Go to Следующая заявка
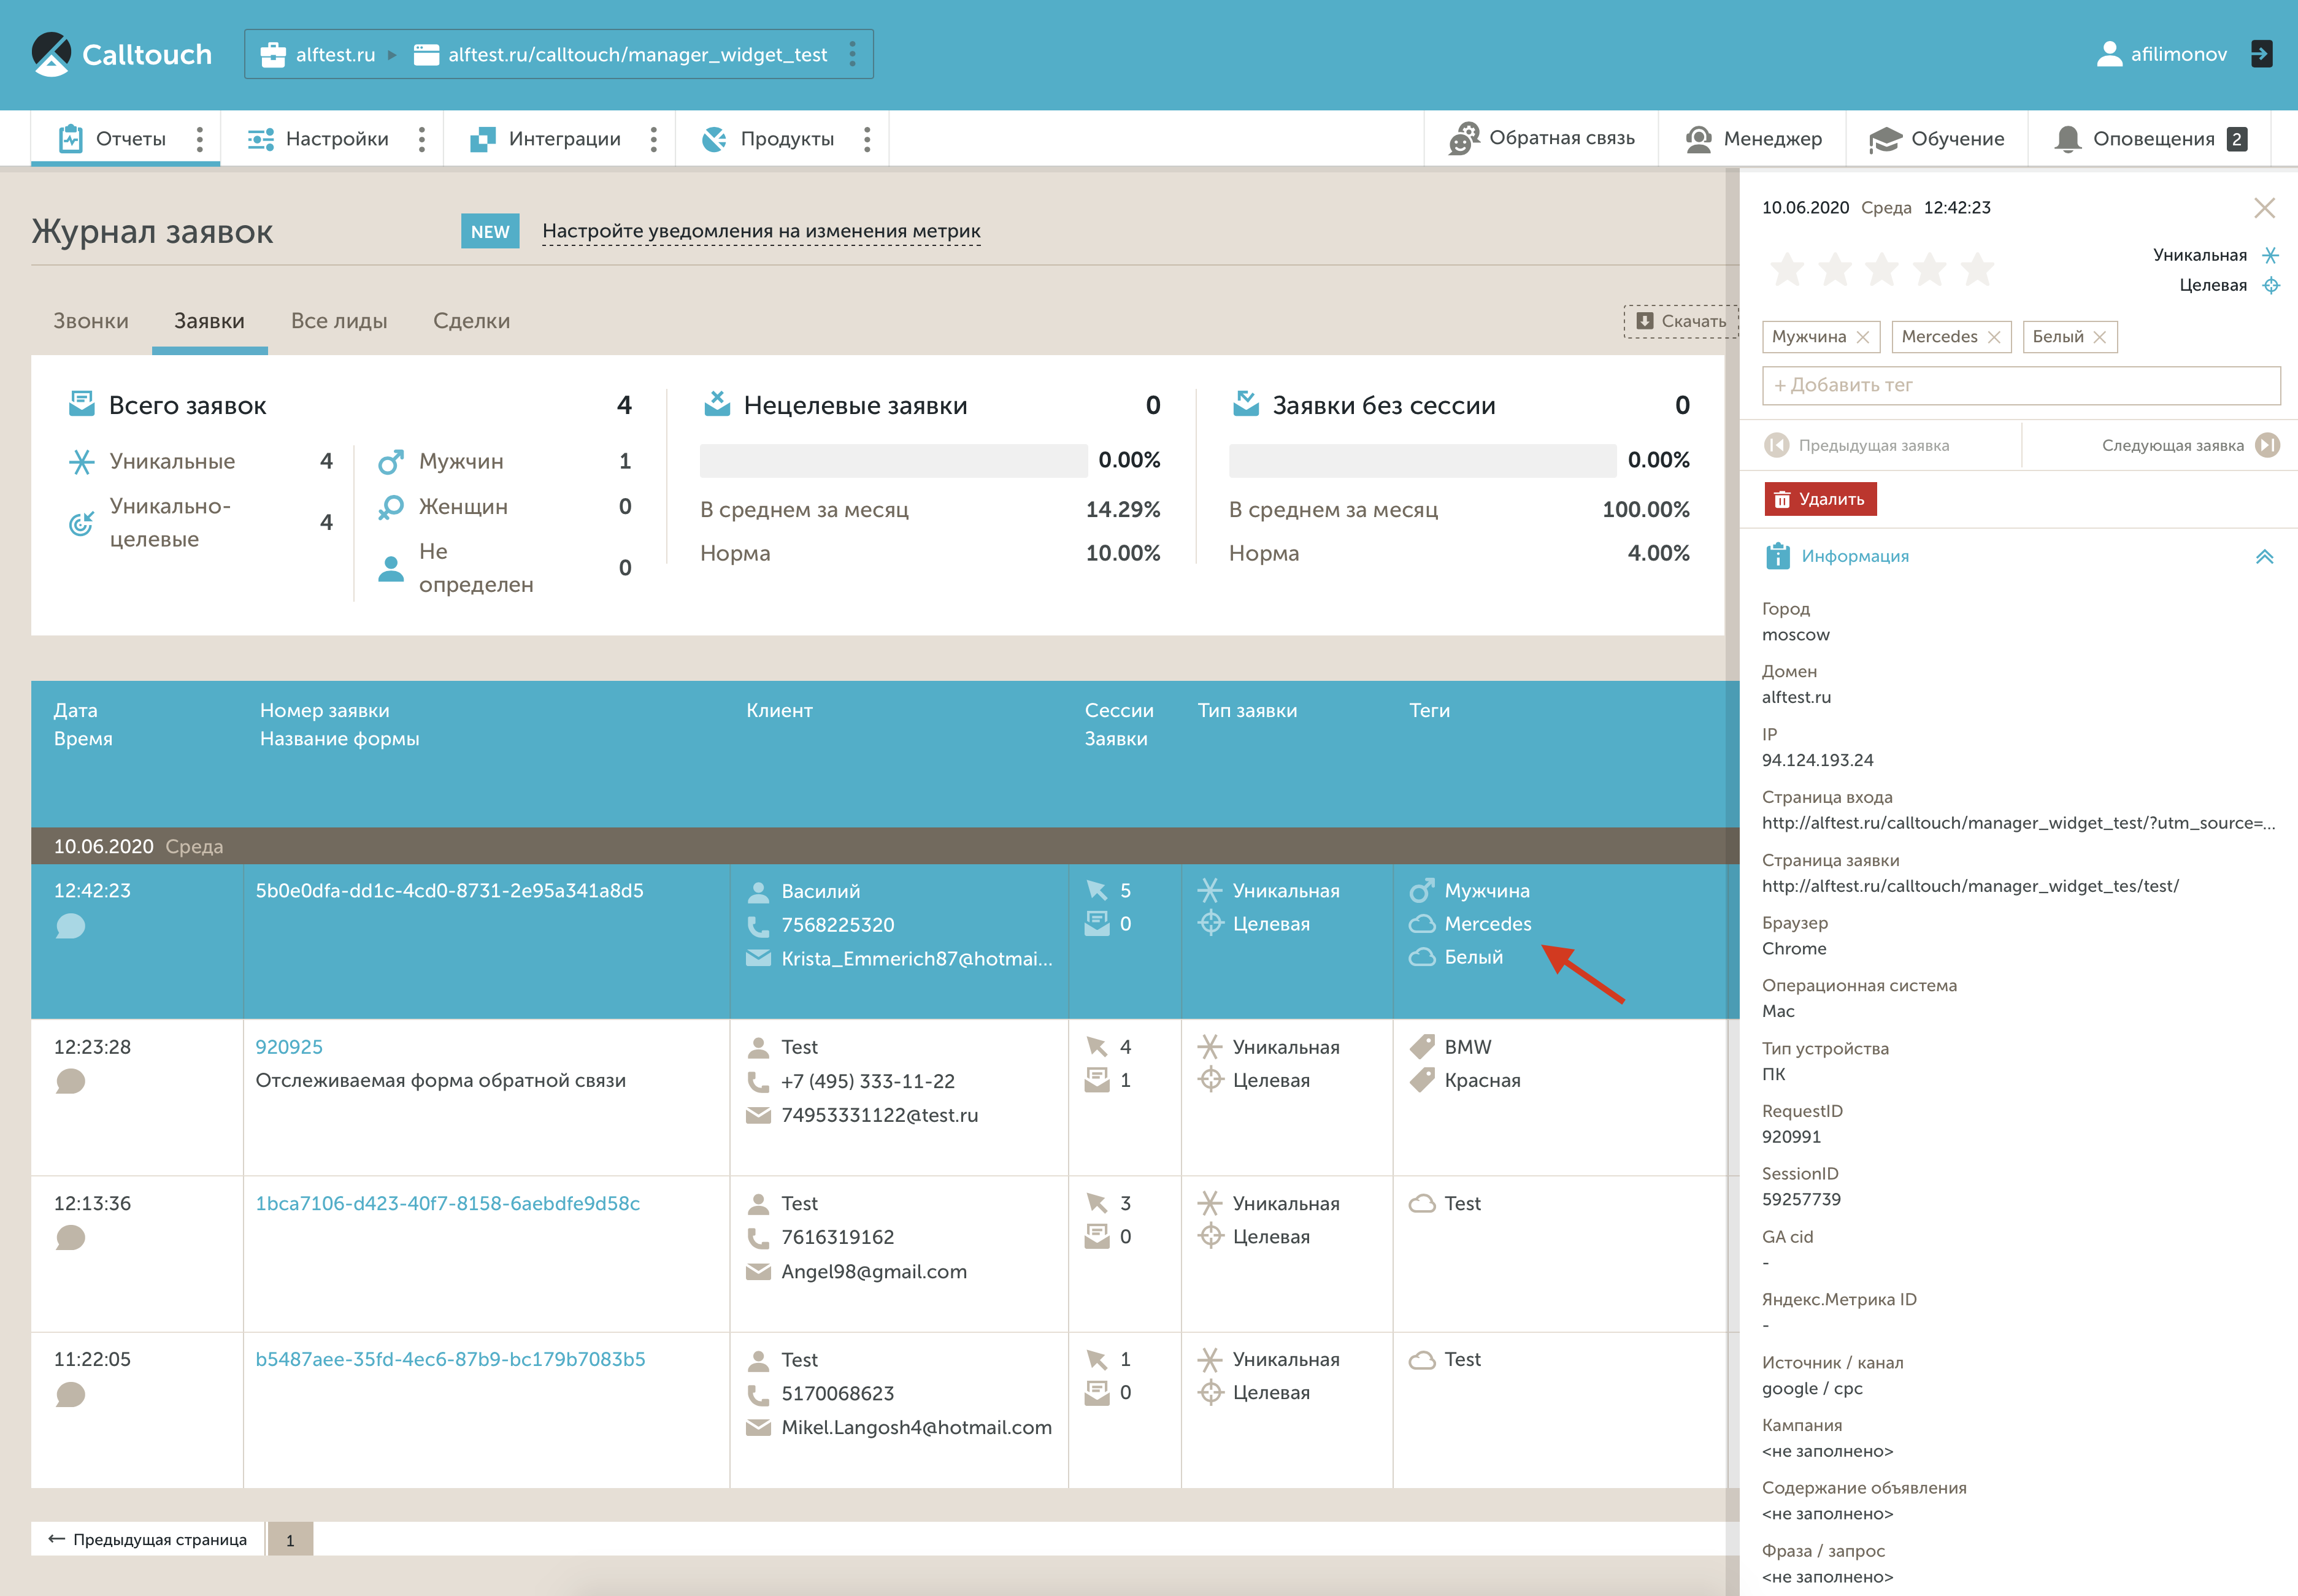The width and height of the screenshot is (2298, 1596). pyautogui.click(x=2190, y=445)
